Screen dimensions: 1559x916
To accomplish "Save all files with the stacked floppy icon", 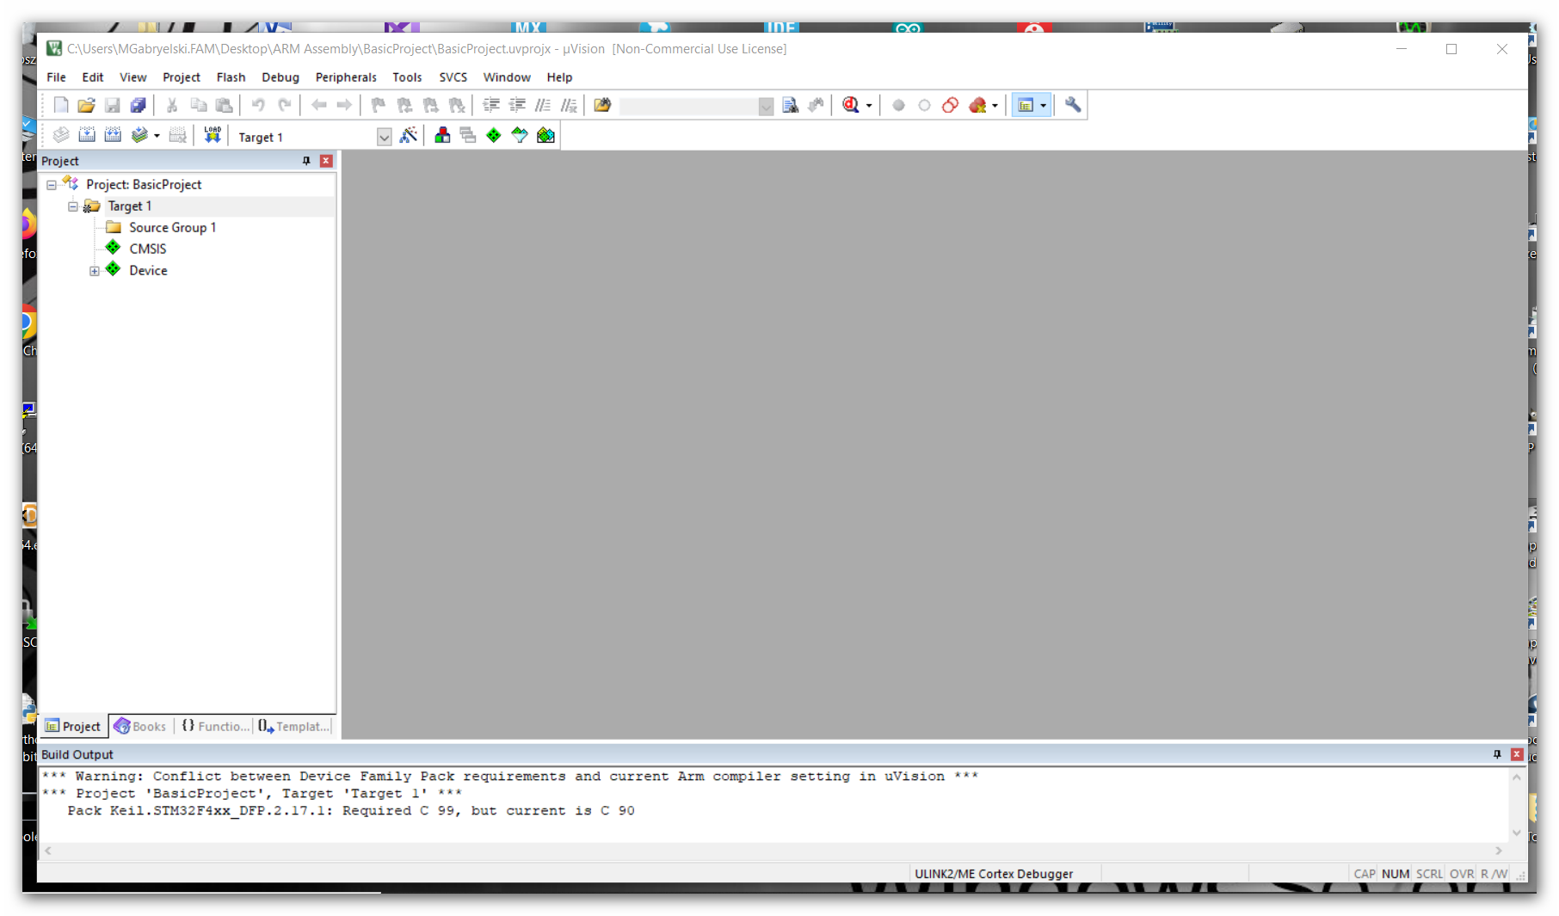I will (x=138, y=105).
